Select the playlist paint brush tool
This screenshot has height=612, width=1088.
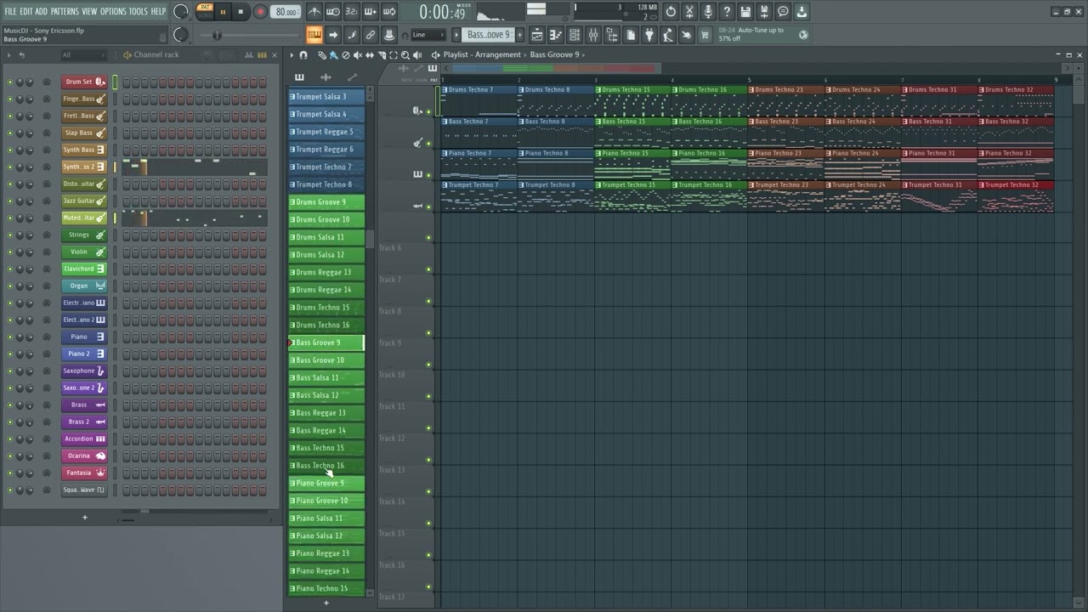pos(333,54)
